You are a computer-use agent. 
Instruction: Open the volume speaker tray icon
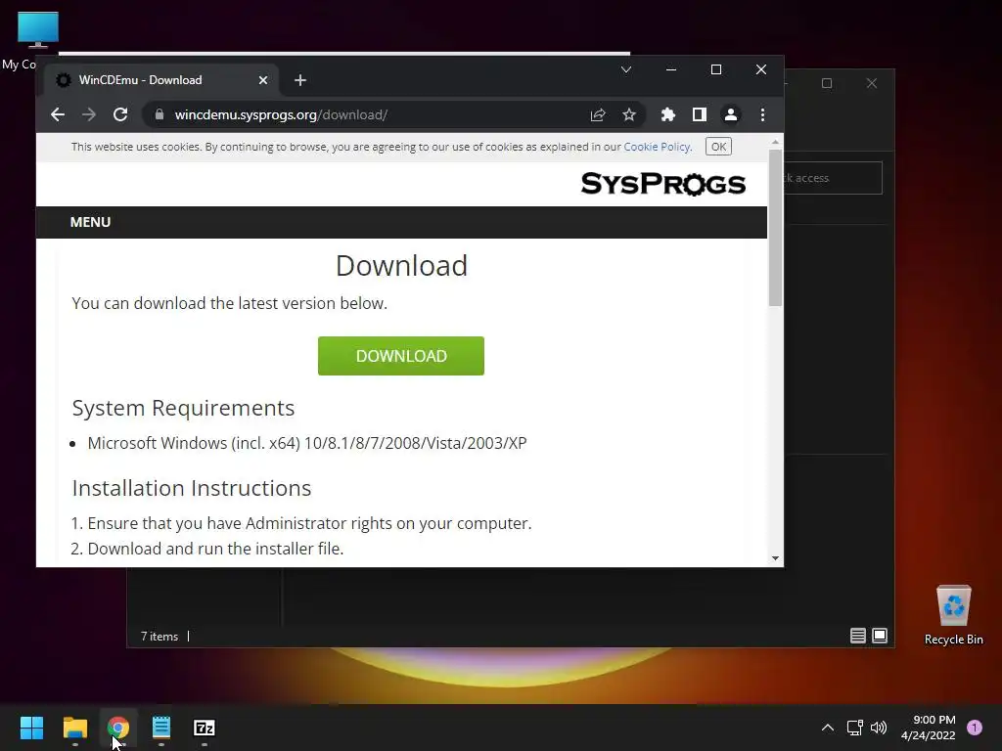click(879, 728)
